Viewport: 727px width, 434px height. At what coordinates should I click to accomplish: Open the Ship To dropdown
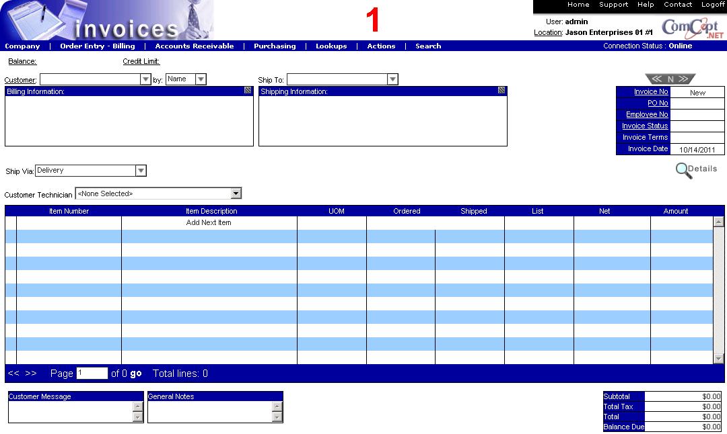[392, 79]
